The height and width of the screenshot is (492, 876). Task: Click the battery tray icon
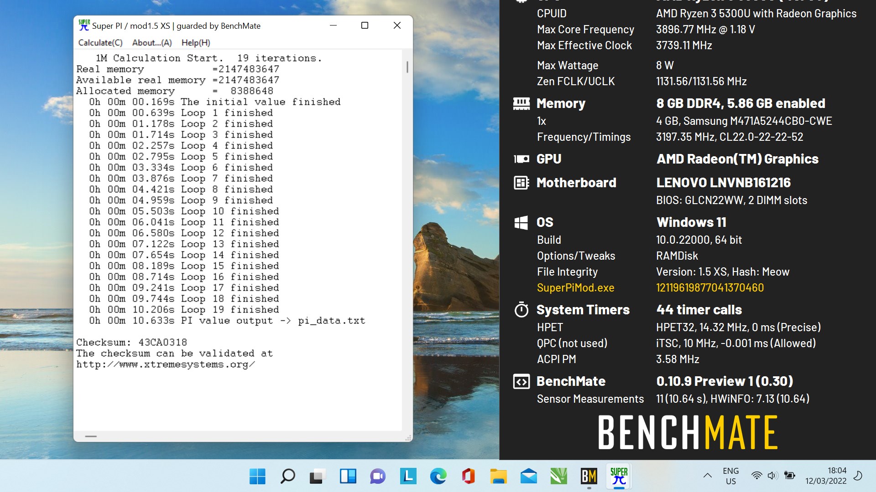point(789,476)
